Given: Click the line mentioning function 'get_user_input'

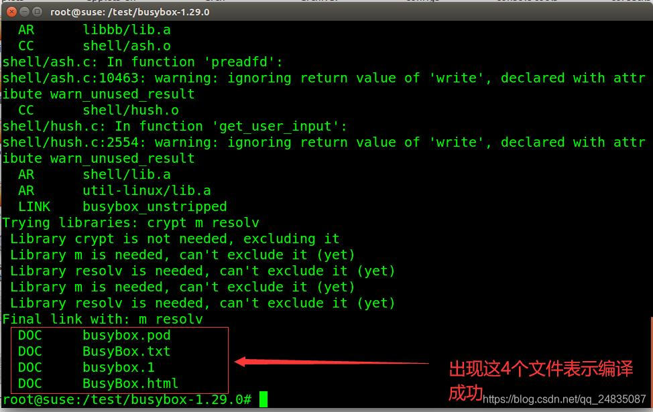Looking at the screenshot, I should coord(174,127).
